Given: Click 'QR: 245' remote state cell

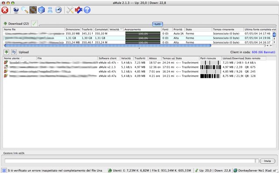Looking at the screenshot, I should click(250, 71).
